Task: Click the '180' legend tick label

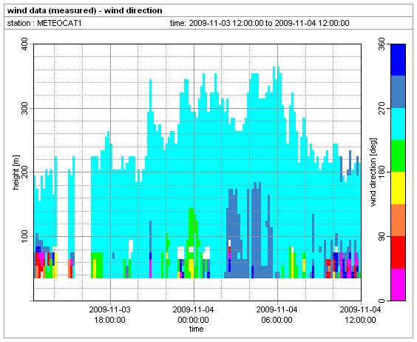Action: coord(382,172)
